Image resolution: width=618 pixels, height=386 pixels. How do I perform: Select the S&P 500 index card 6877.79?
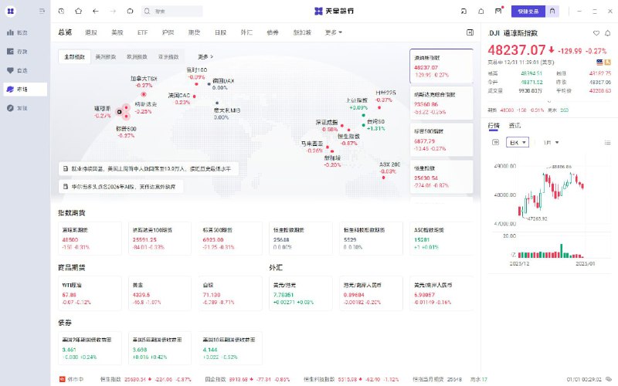(x=441, y=140)
